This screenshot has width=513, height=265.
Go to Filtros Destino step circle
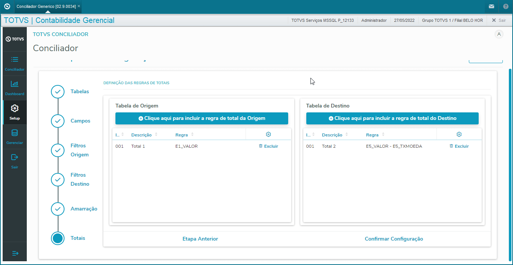pos(58,180)
